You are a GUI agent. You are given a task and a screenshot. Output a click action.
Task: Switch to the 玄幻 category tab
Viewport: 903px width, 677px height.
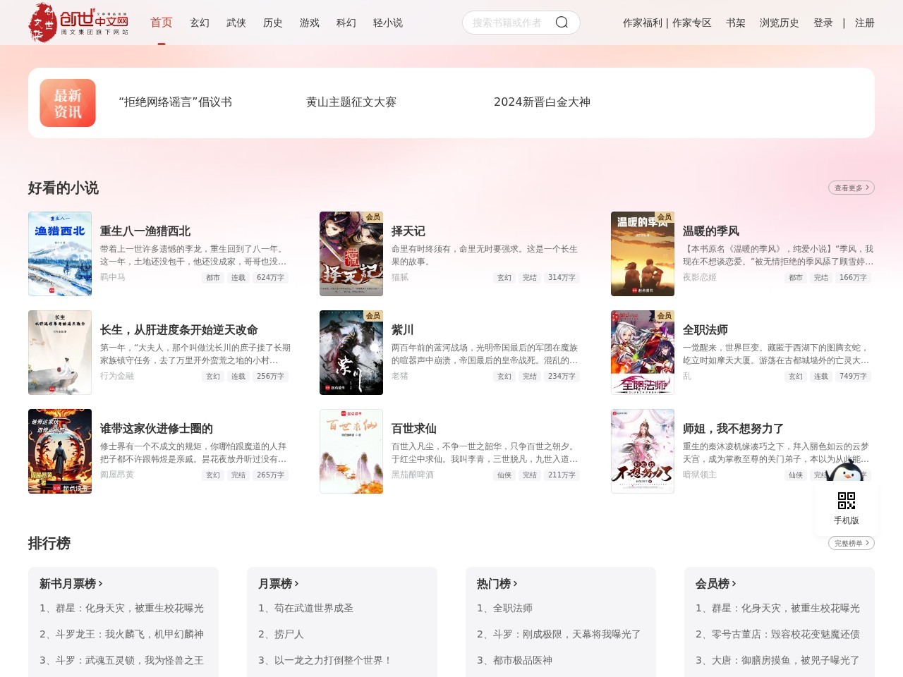tap(200, 23)
